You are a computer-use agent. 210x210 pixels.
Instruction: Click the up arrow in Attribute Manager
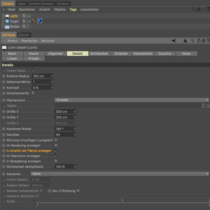tap(185, 41)
